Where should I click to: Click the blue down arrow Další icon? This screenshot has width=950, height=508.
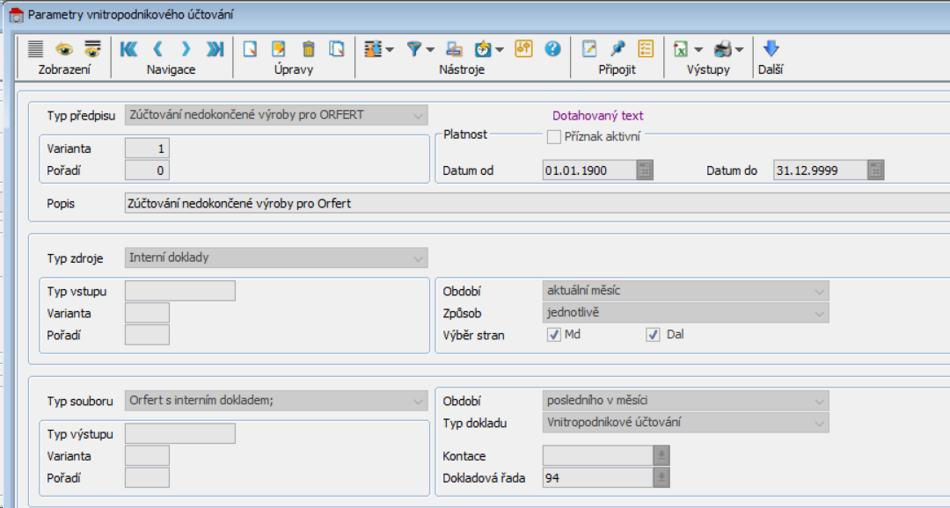[x=771, y=49]
